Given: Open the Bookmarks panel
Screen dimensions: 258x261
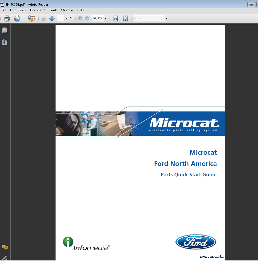Looking at the screenshot, I should point(5,42).
